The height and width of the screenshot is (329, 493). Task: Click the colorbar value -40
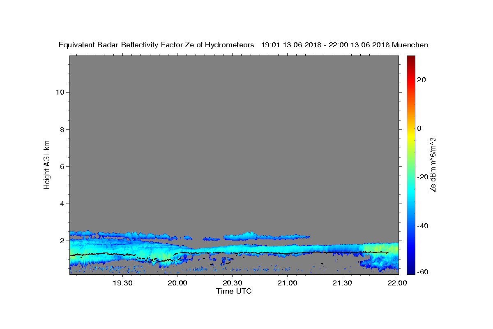[422, 226]
